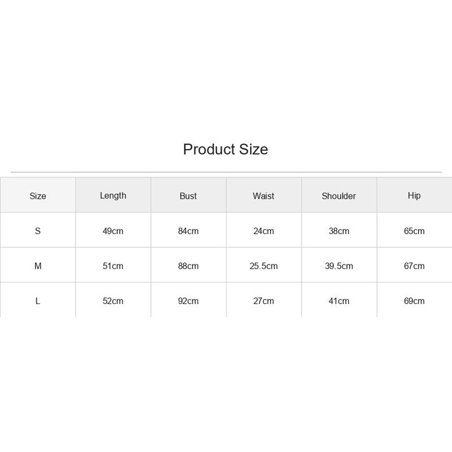Click the Product Size heading
Image resolution: width=452 pixels, height=452 pixels.
coord(225,149)
